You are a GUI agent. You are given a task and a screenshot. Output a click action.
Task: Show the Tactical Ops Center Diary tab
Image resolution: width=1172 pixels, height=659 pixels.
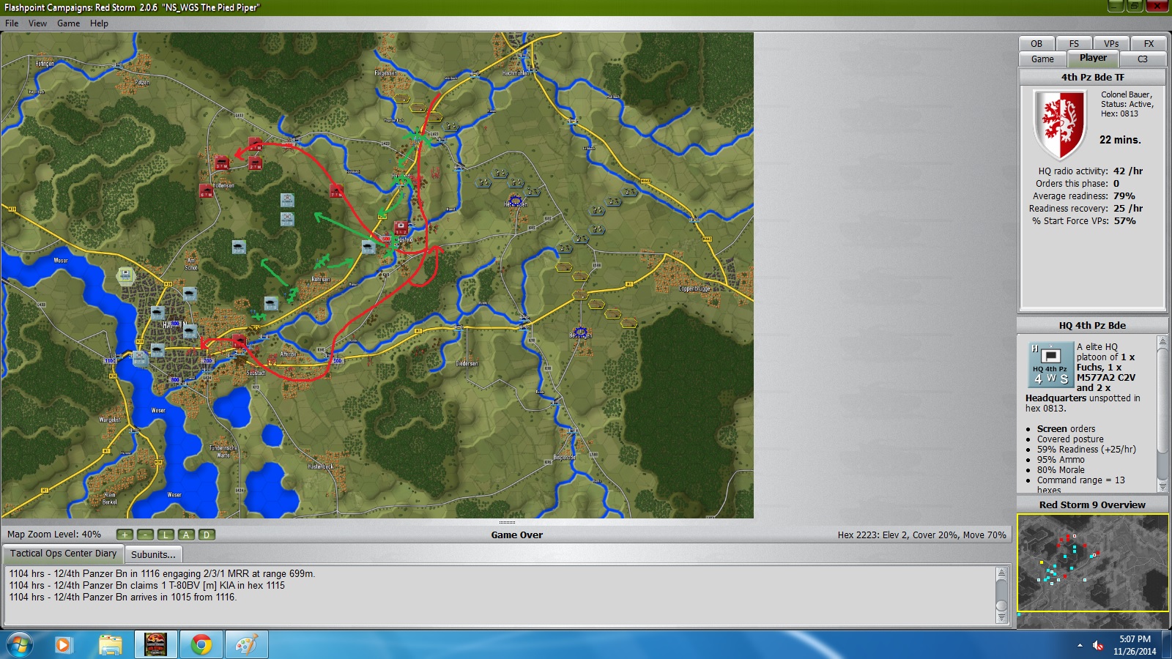(x=63, y=554)
